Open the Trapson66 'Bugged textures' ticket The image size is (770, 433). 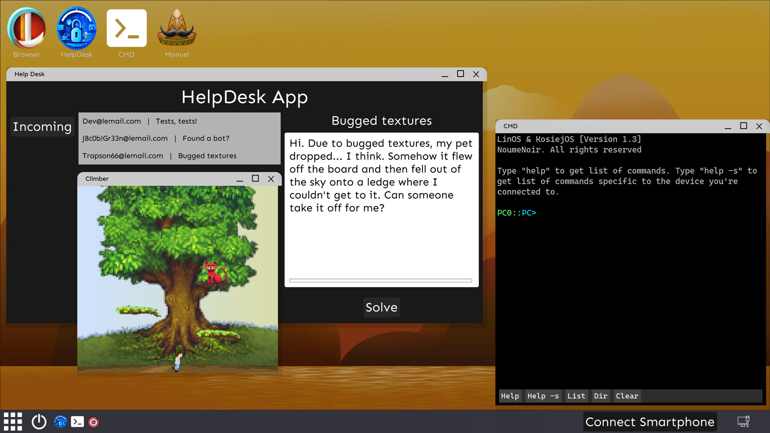point(159,155)
